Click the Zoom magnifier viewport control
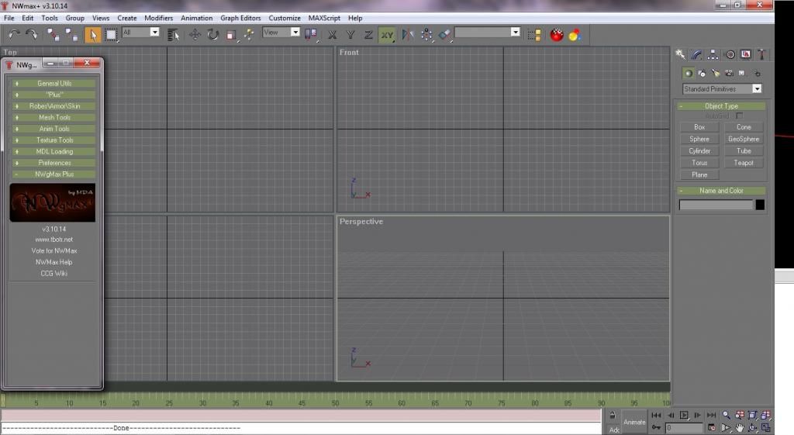794x435 pixels. tap(727, 416)
